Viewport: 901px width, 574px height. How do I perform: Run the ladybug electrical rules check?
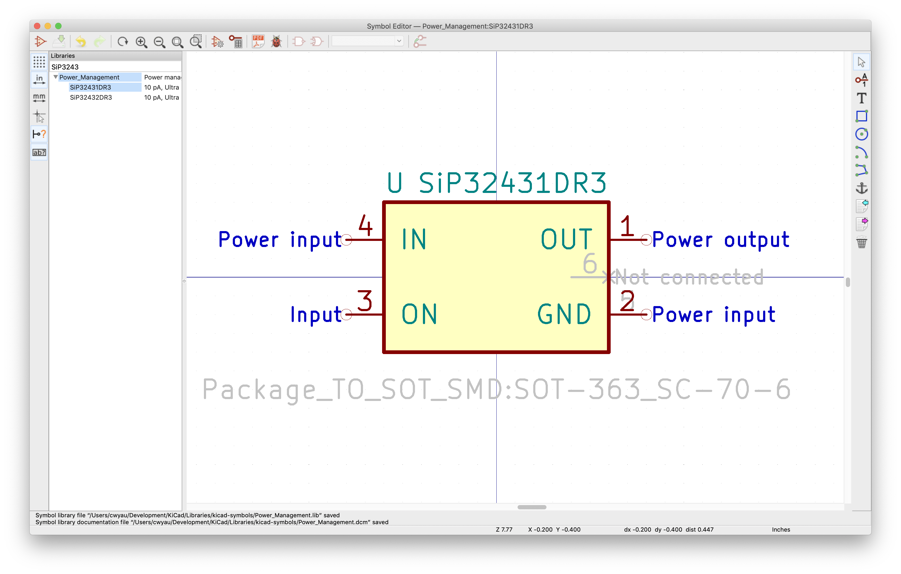coord(276,42)
